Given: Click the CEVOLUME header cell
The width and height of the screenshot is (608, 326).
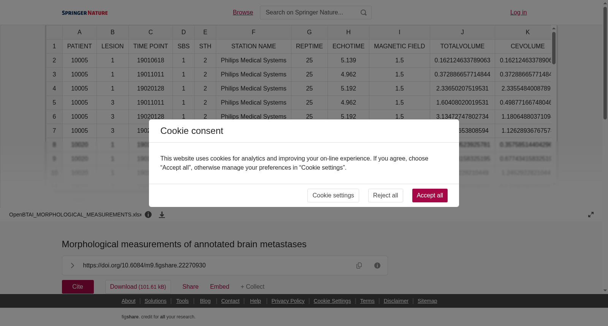Looking at the screenshot, I should pyautogui.click(x=523, y=46).
